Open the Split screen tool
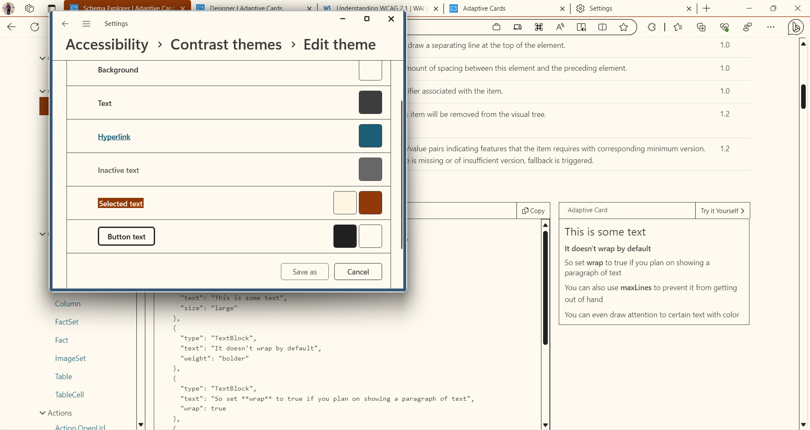 point(603,27)
